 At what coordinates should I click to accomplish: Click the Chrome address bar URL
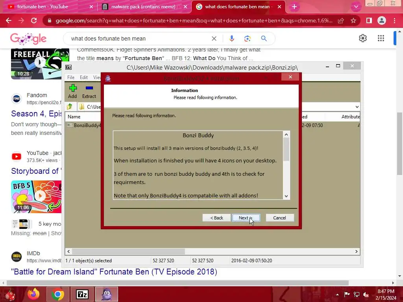click(x=194, y=20)
